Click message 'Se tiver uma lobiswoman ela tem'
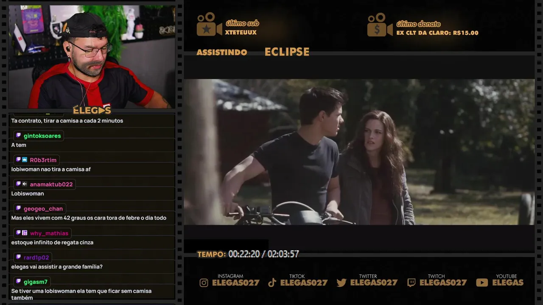This screenshot has height=305, width=543. pyautogui.click(x=81, y=294)
